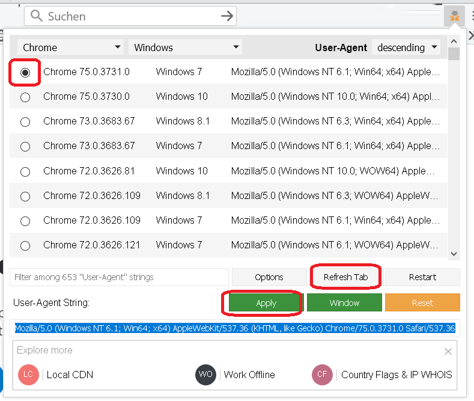Click the orange Reset button
The height and width of the screenshot is (401, 474).
click(x=422, y=303)
